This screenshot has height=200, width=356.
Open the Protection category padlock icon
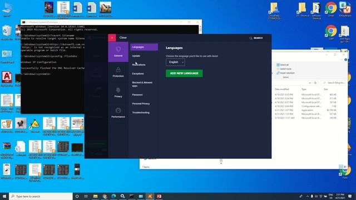[x=118, y=72]
